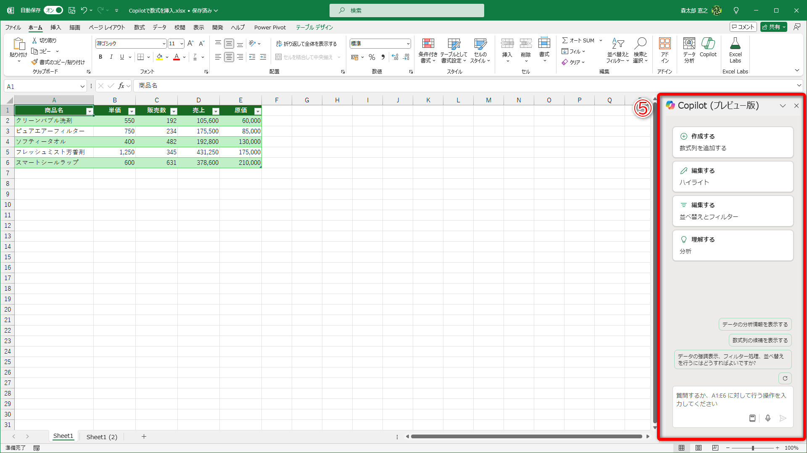Click the Copilot suggestions refresh icon

(x=785, y=378)
